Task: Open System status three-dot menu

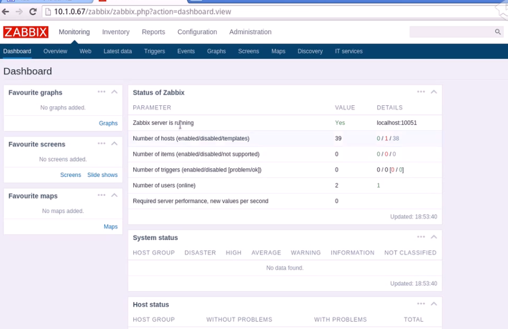Action: click(x=421, y=237)
